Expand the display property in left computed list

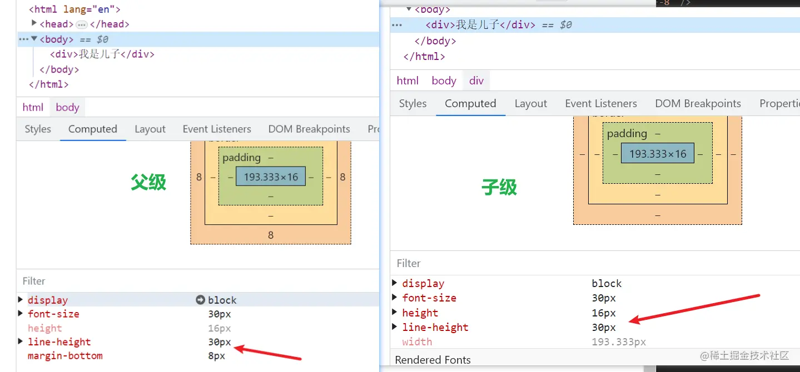point(21,300)
